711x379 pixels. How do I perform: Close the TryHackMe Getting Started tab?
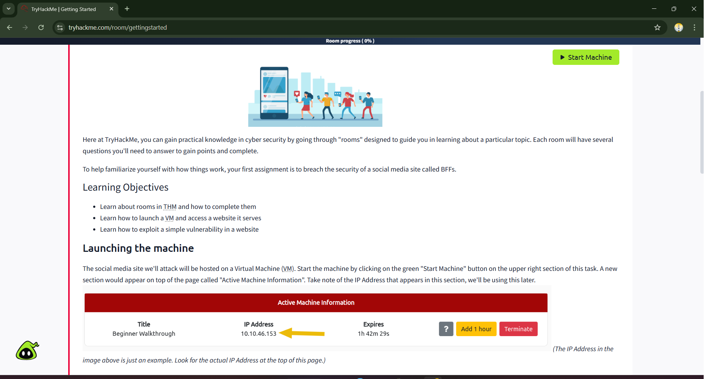coord(111,9)
